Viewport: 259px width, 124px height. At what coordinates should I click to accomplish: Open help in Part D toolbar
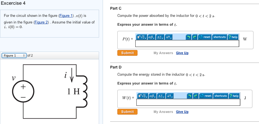point(234,96)
